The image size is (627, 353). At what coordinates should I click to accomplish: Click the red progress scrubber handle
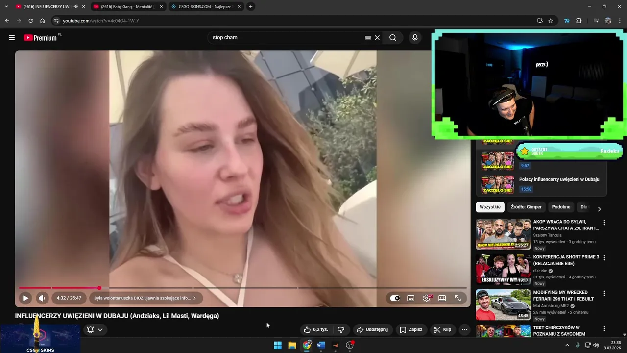pyautogui.click(x=99, y=288)
